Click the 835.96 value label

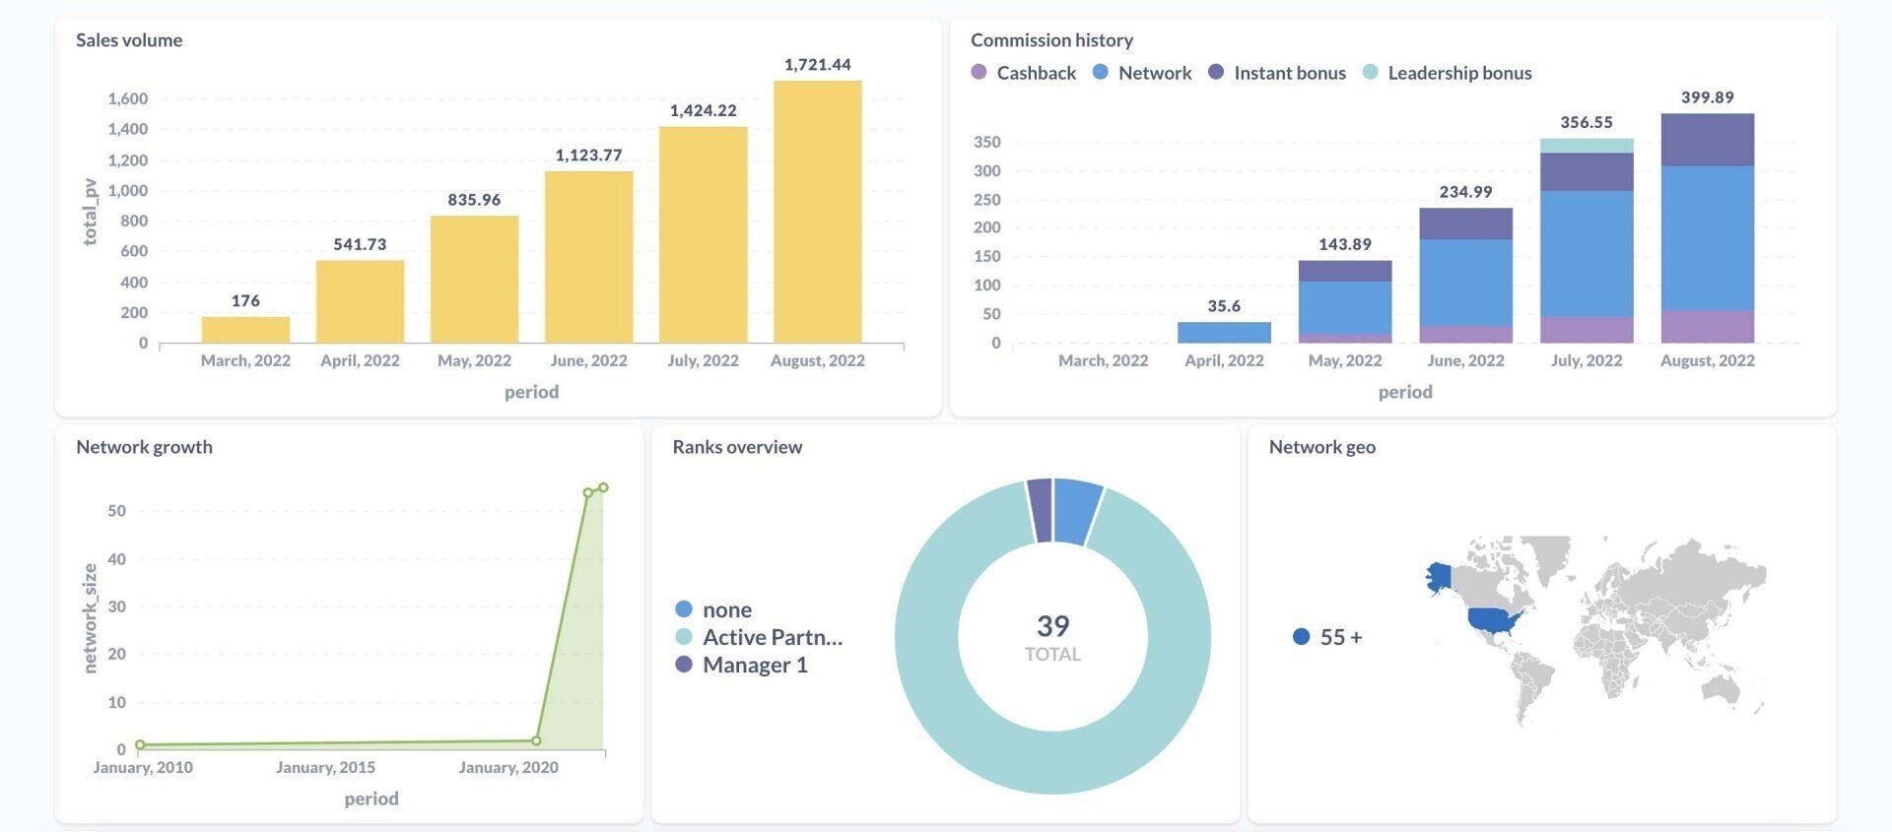pyautogui.click(x=474, y=200)
